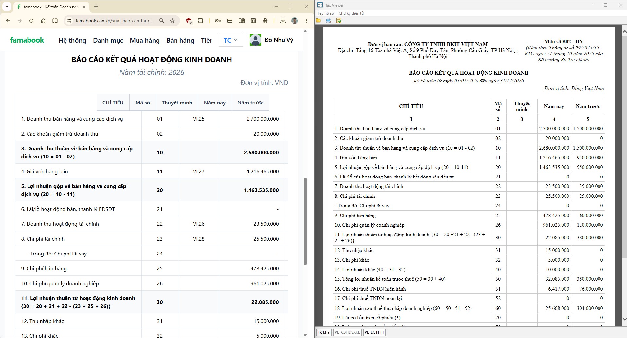Click the iTax Viewer scroll down arrow
Image resolution: width=627 pixels, height=338 pixels.
tap(624, 319)
